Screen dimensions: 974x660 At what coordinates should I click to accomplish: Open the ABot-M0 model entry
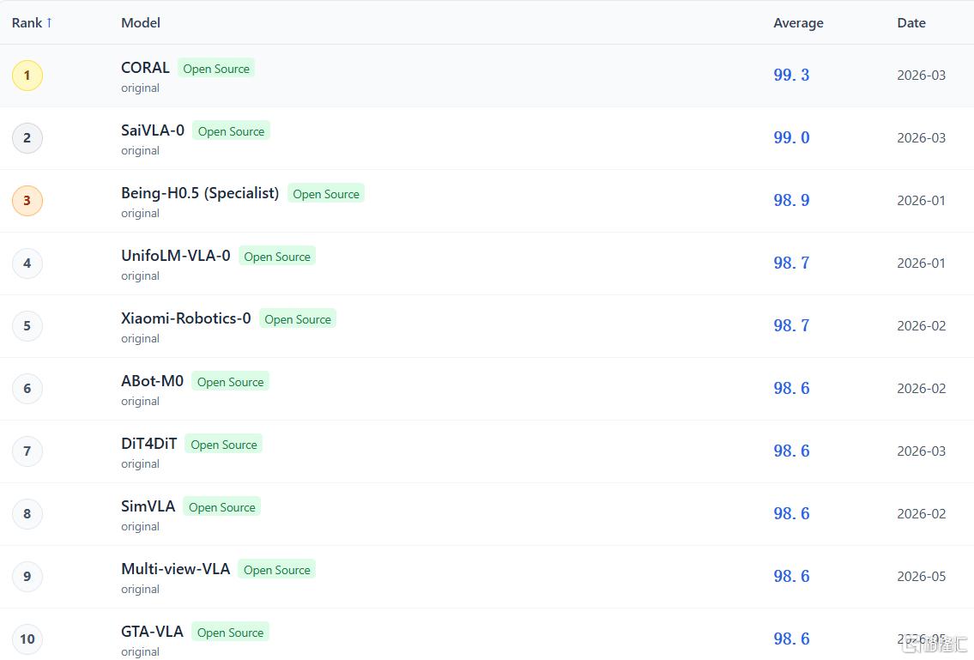(x=152, y=381)
